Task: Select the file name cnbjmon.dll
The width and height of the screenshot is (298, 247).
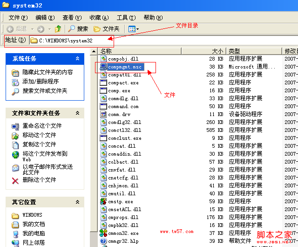Action: [x=123, y=185]
